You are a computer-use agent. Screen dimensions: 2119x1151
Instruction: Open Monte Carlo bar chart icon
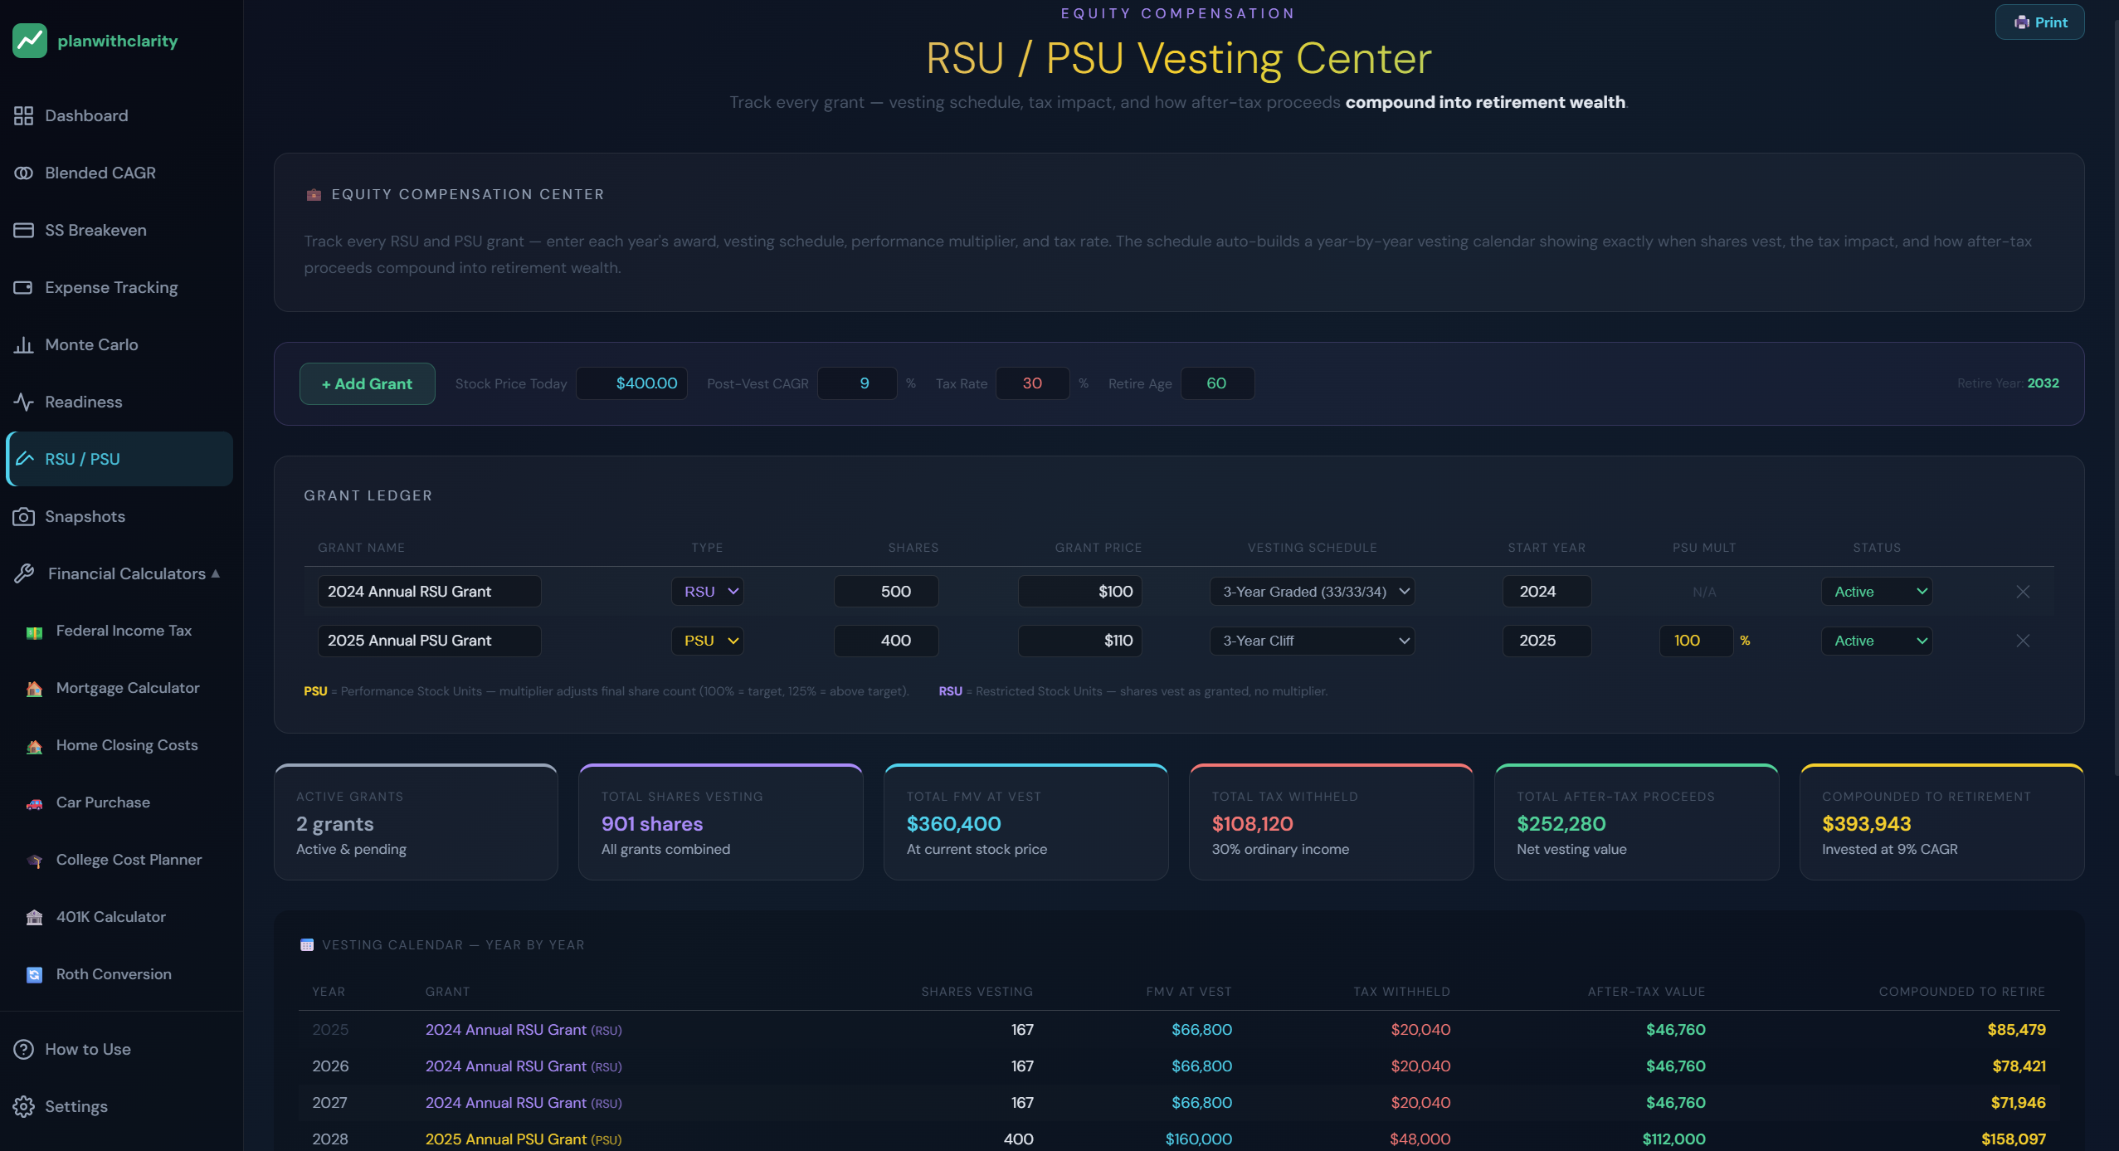[x=23, y=344]
